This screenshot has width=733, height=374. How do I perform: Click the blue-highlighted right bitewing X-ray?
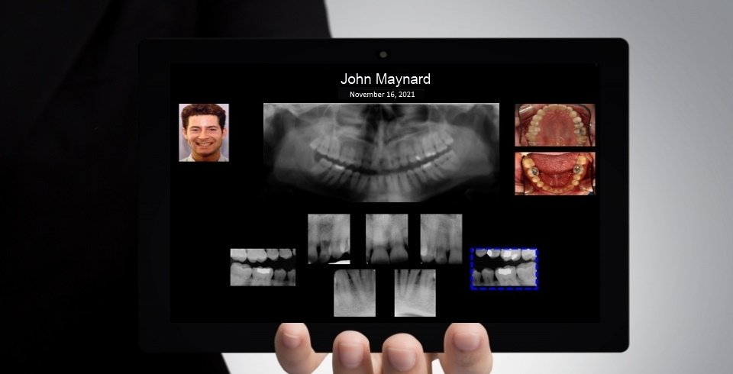504,268
